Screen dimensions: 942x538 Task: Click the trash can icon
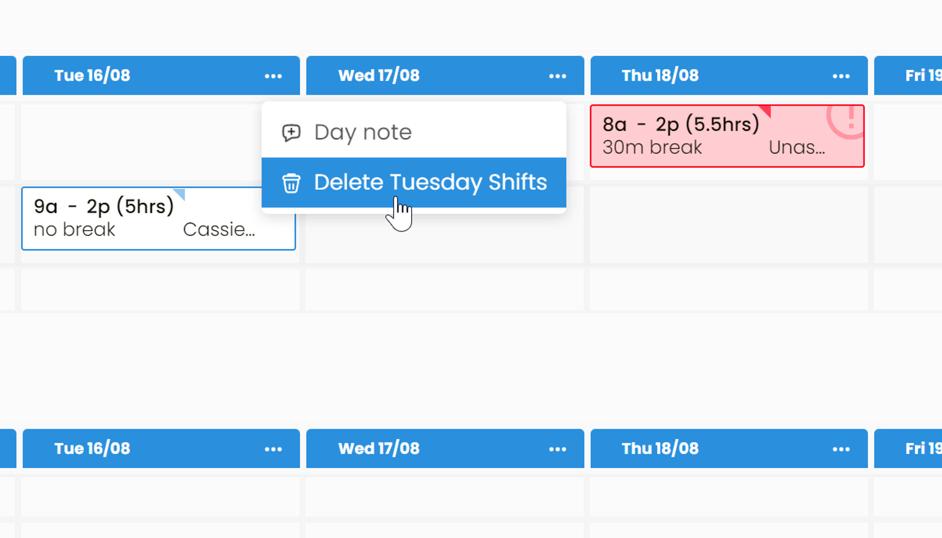click(291, 183)
